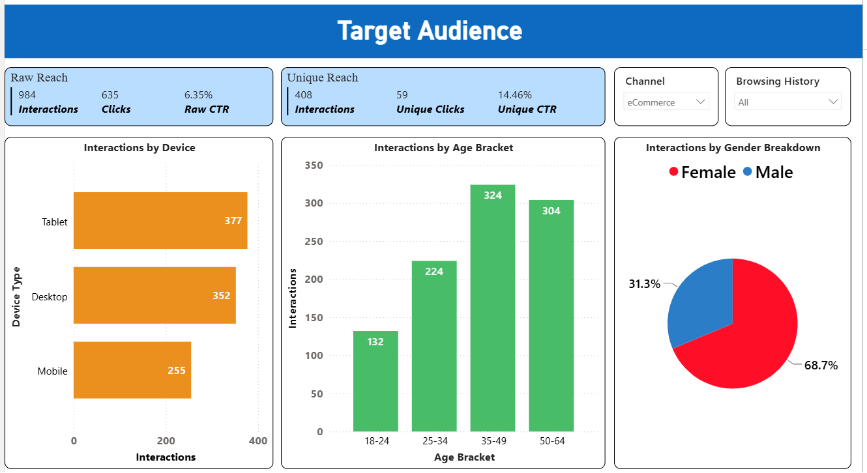Open the Channel dropdown showing eCommerce
867x473 pixels.
[666, 102]
